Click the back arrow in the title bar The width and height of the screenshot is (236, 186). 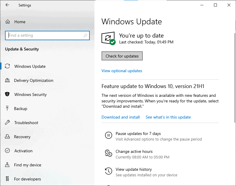[7, 5]
